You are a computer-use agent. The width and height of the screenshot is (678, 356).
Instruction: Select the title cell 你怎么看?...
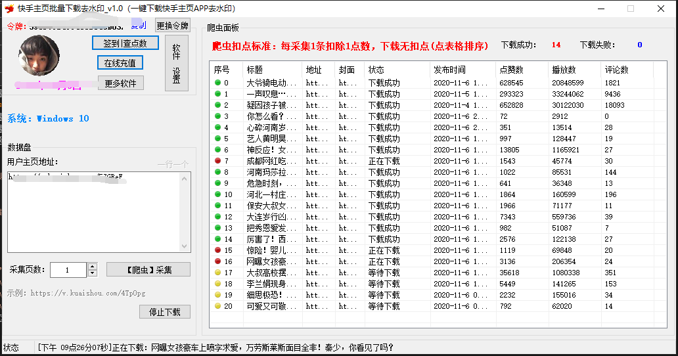pos(271,116)
